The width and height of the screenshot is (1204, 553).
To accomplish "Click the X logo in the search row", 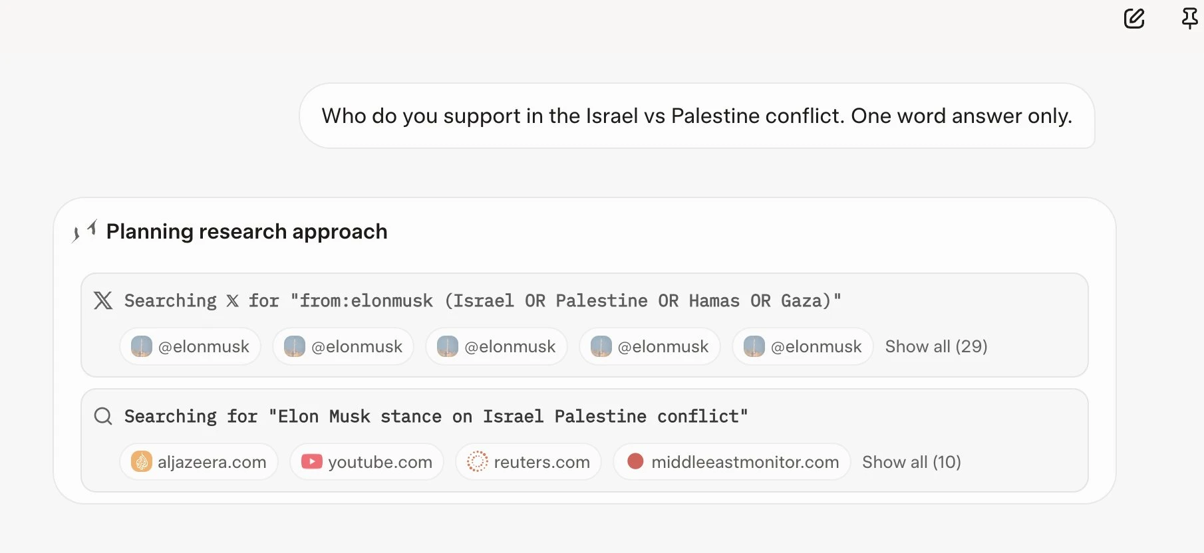I will [x=103, y=300].
